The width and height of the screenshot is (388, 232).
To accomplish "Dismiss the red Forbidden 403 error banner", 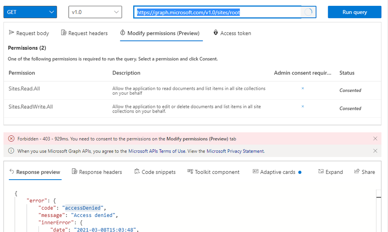I will [375, 139].
